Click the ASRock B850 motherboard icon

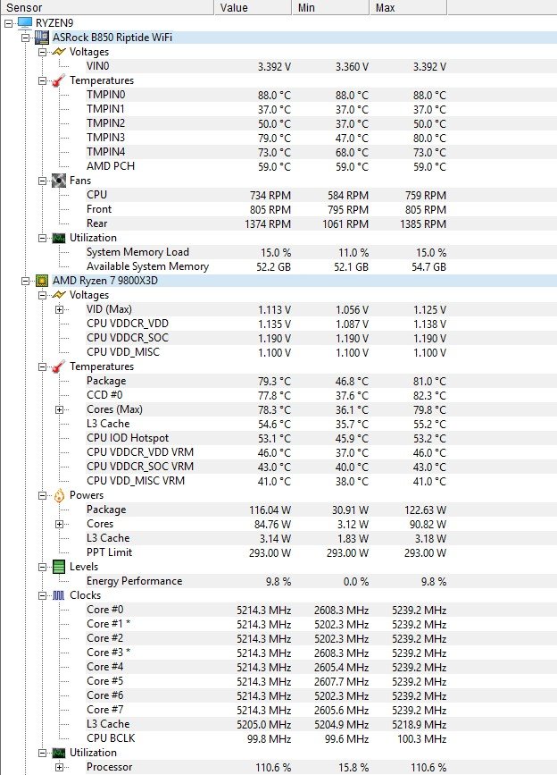42,37
